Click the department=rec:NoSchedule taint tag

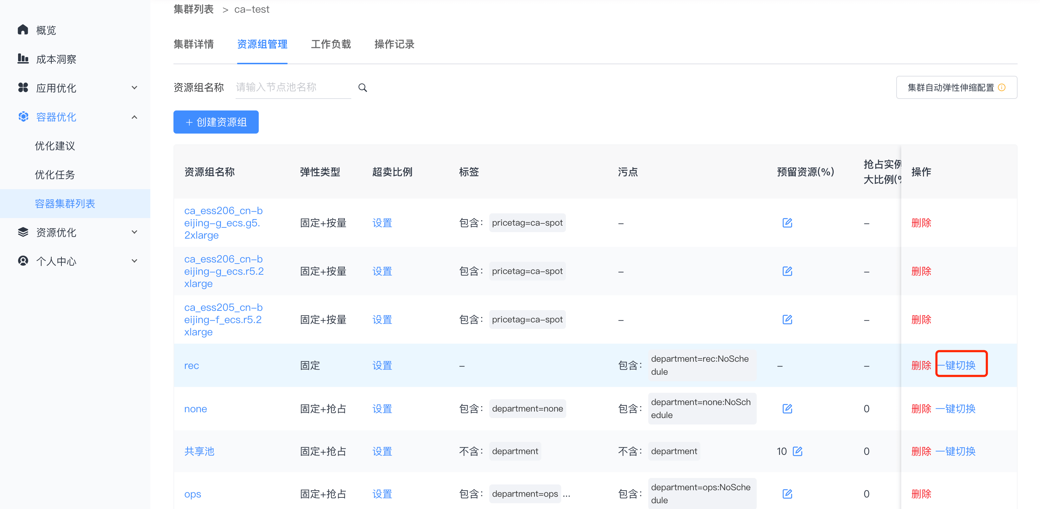point(702,365)
